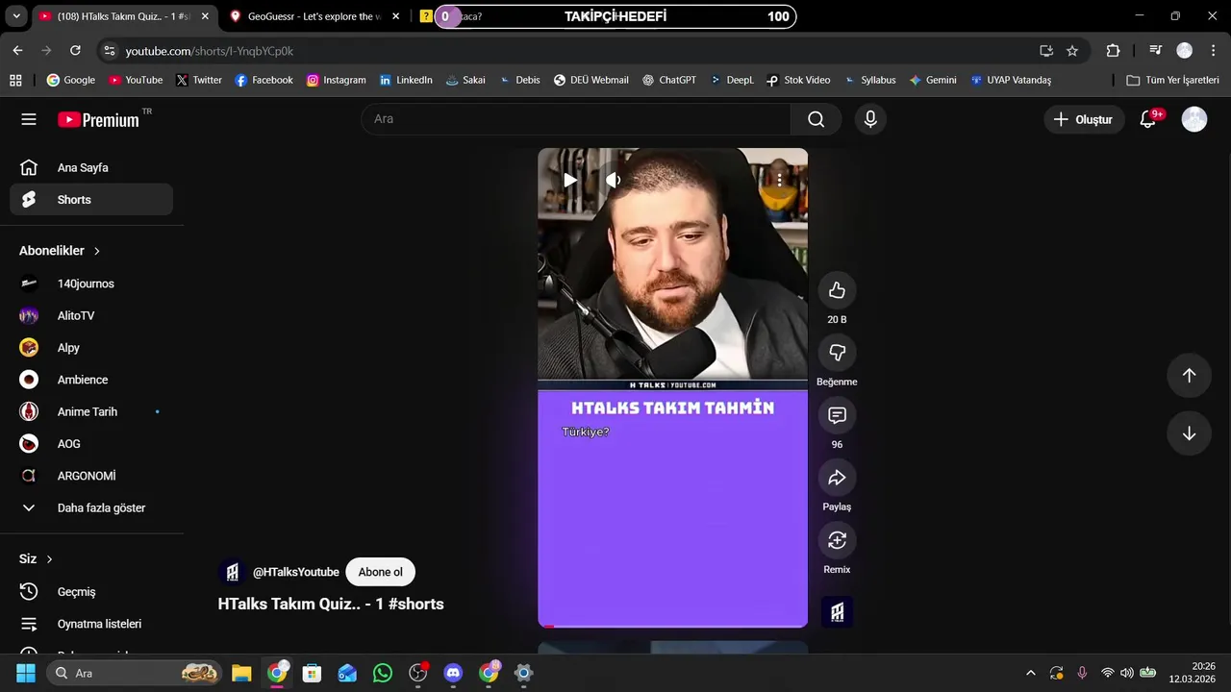Go to next short with down arrow

click(x=1189, y=433)
